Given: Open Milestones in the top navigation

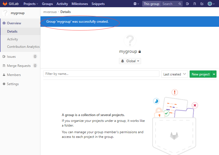Looking at the screenshot, I should [80, 4].
